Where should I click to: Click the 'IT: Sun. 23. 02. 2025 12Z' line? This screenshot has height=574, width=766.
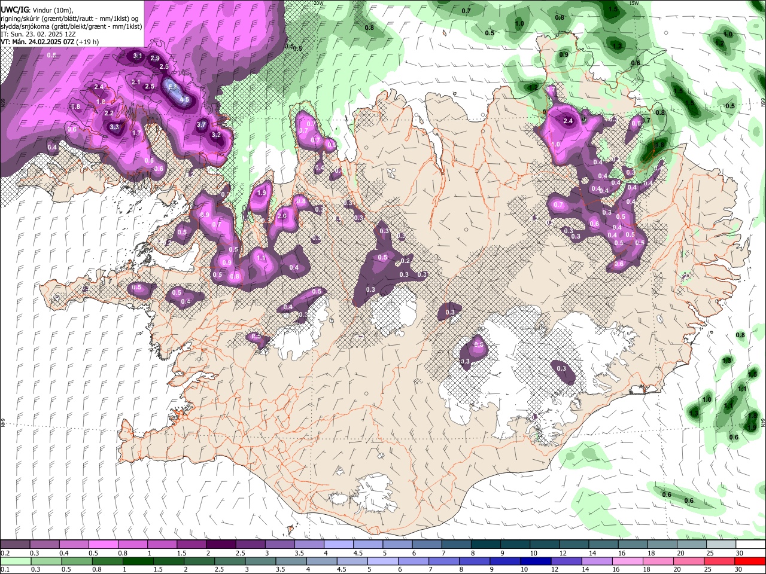(x=38, y=34)
